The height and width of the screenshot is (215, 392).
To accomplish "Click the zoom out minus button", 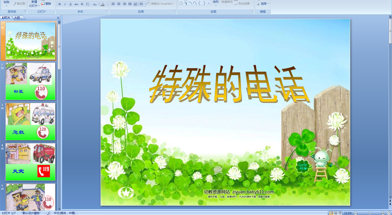I will [x=356, y=213].
